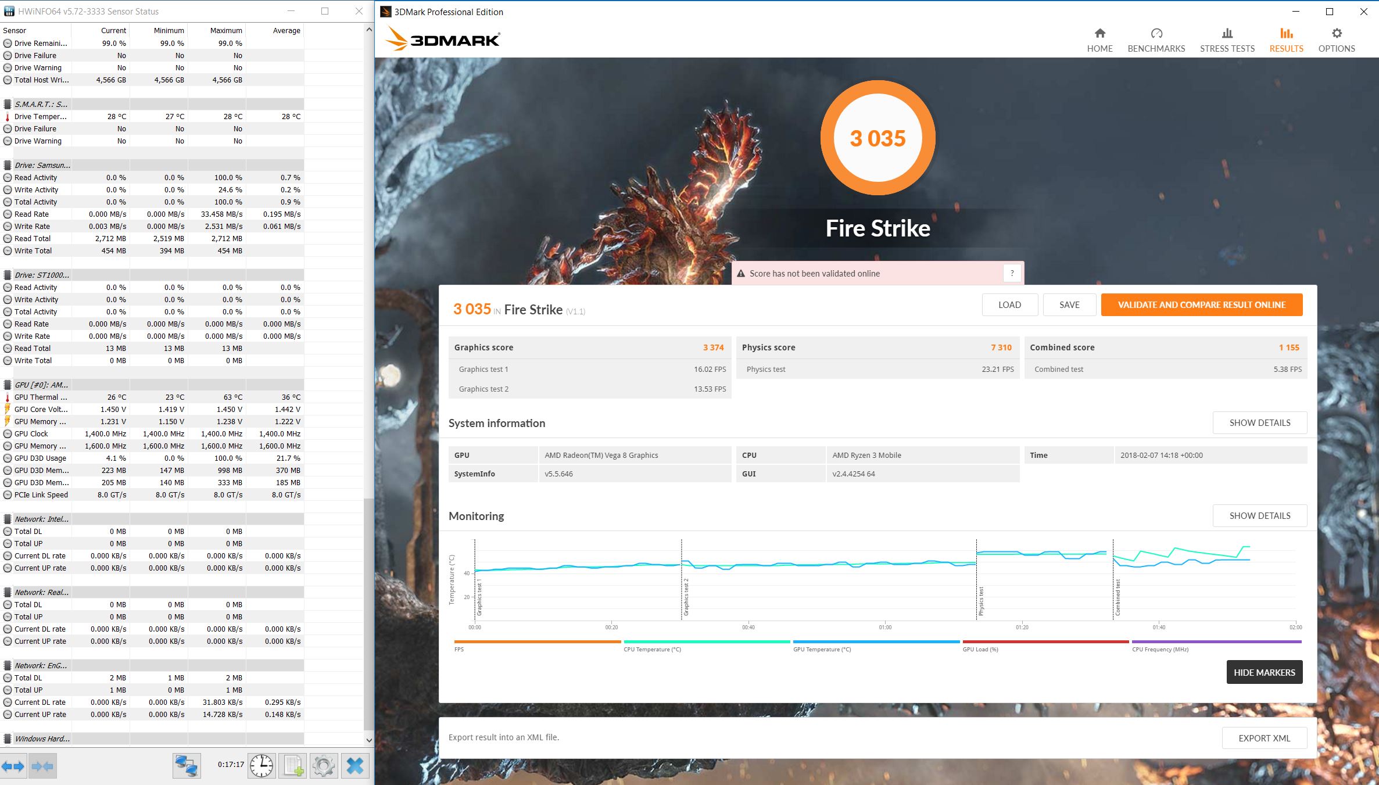Click the logging sheet with plus icon
Screen dimensions: 1379x785
(x=293, y=766)
